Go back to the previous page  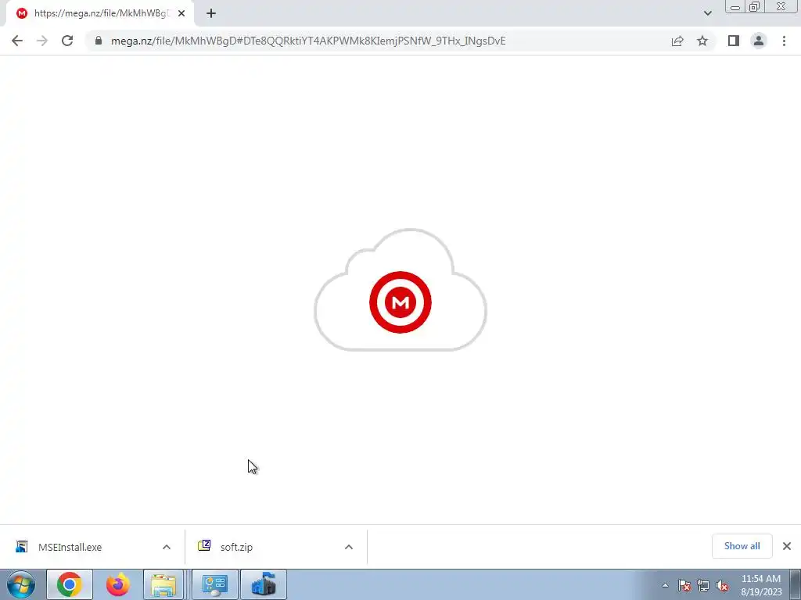(17, 41)
